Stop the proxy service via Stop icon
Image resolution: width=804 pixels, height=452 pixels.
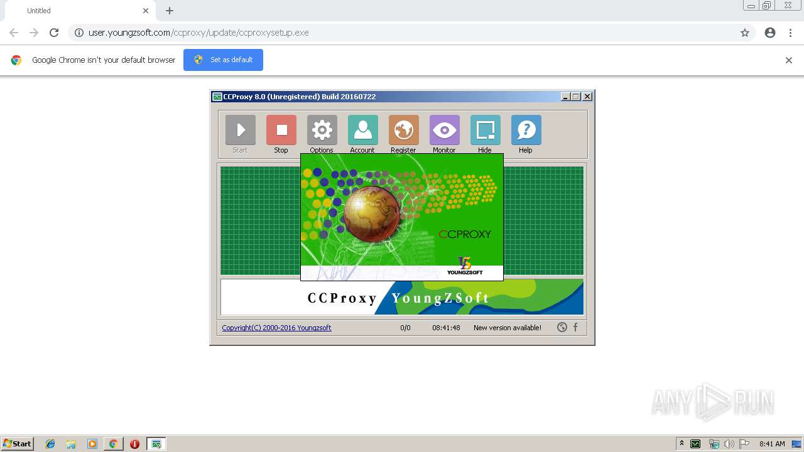(x=281, y=130)
